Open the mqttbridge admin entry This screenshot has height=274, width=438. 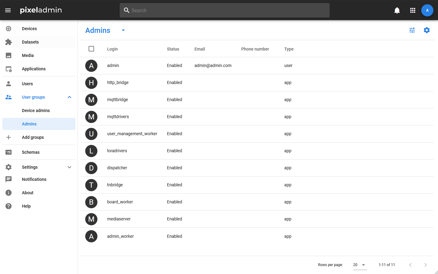(117, 100)
